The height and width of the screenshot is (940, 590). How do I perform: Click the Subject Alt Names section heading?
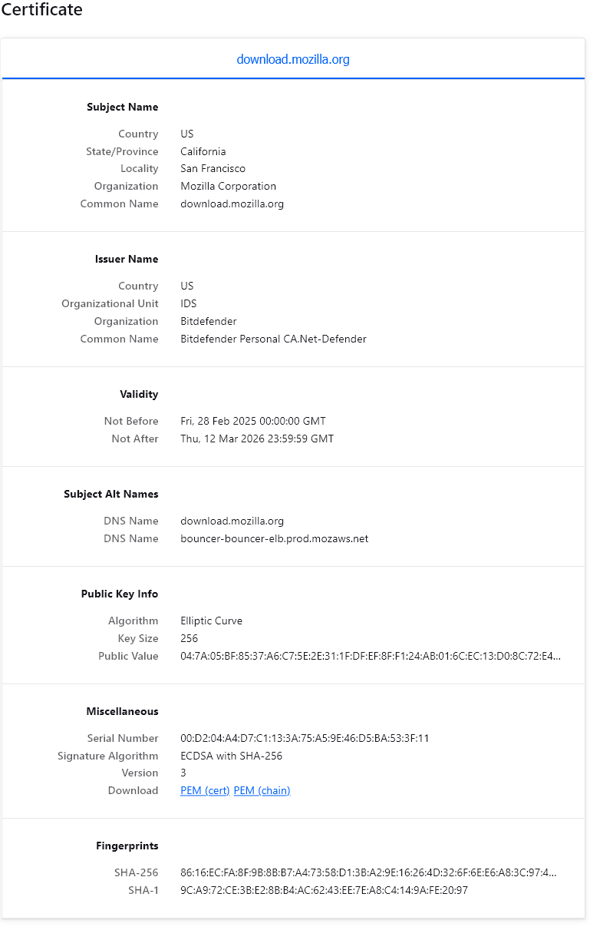pyautogui.click(x=111, y=494)
